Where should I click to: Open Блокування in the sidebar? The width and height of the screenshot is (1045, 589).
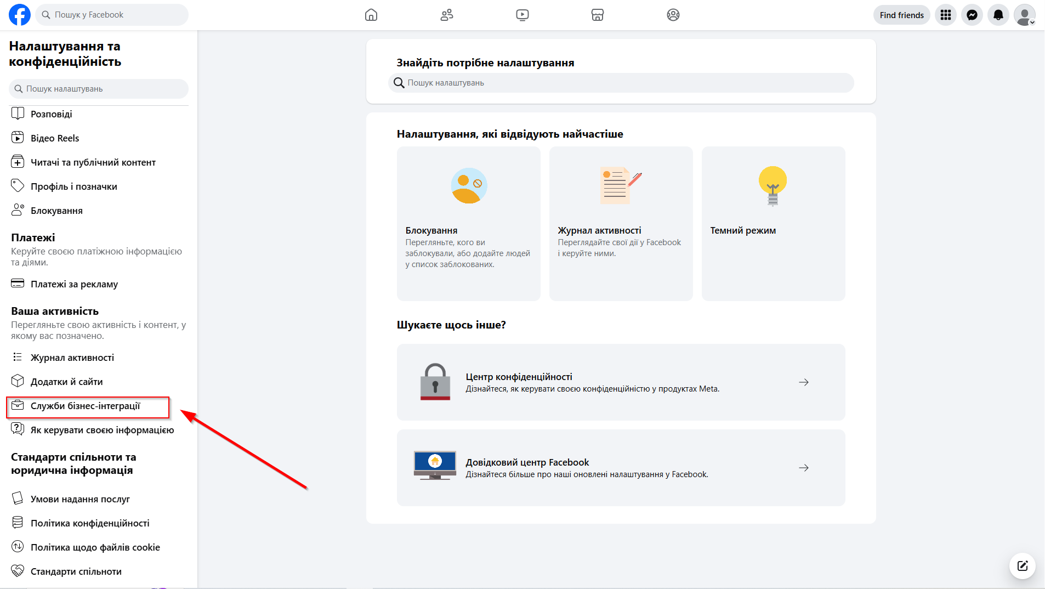coord(99,211)
